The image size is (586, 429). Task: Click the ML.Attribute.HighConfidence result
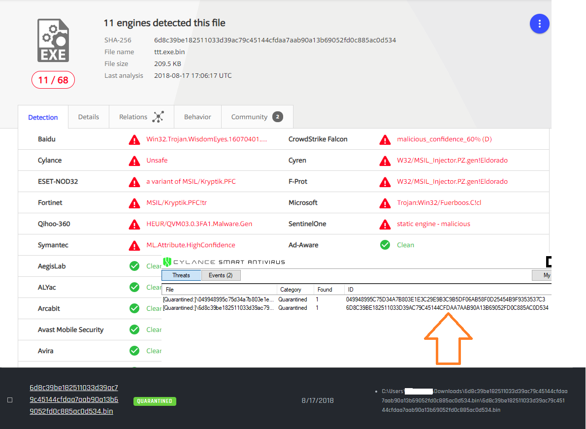tap(191, 245)
